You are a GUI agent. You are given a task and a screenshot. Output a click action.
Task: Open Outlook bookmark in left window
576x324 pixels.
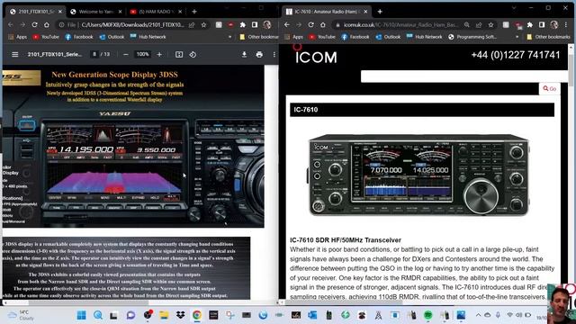point(112,37)
